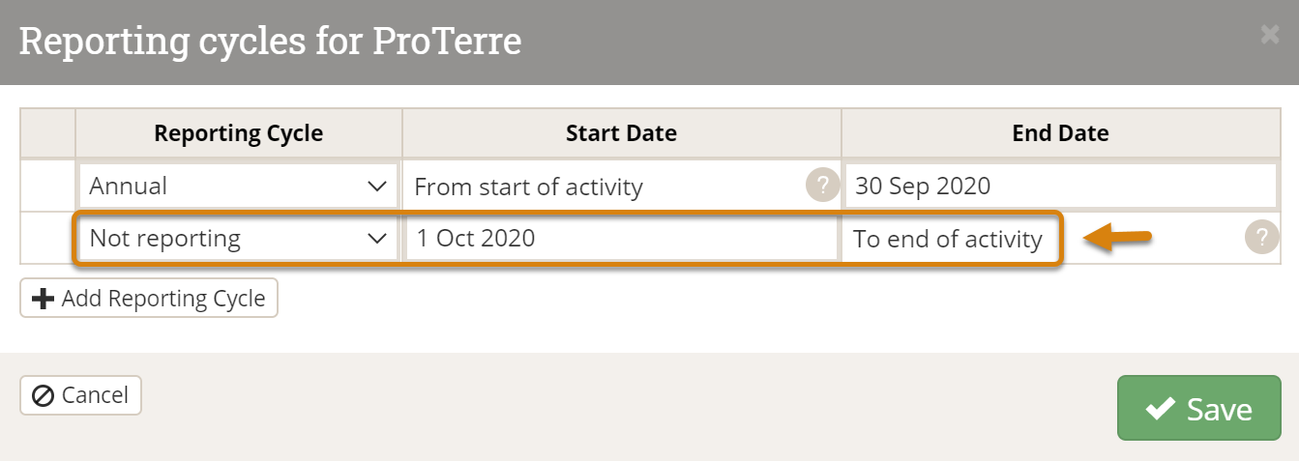Add a new reporting cycle
Viewport: 1299px width, 461px height.
149,299
